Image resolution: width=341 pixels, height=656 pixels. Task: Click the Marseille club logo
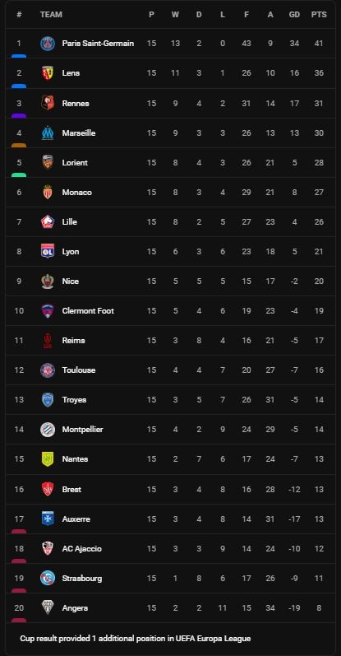point(48,133)
